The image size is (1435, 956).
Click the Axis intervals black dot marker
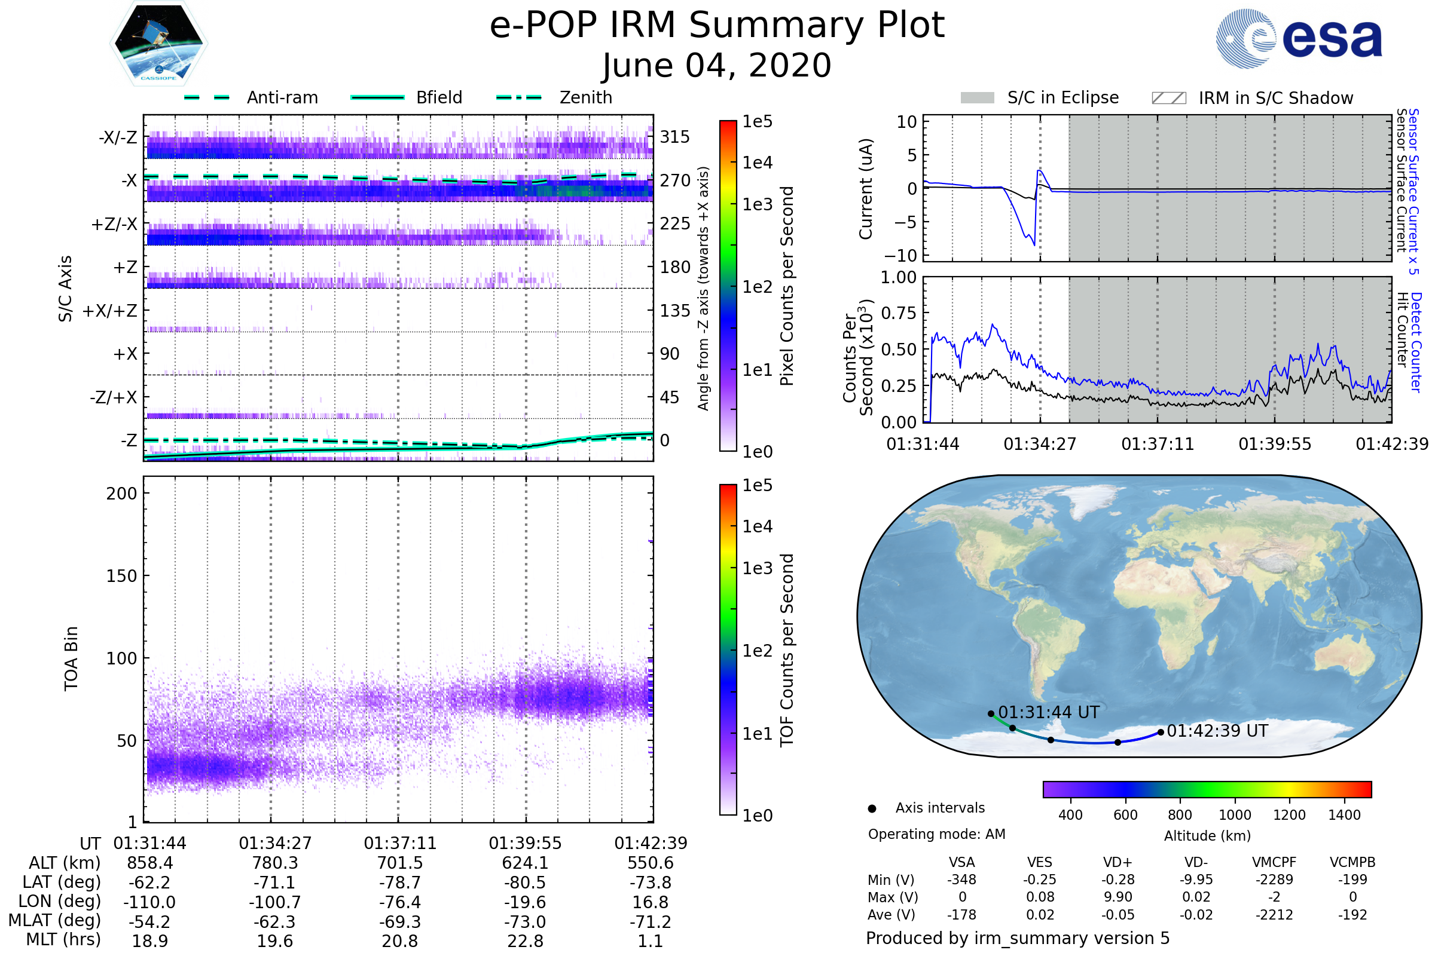pos(872,808)
